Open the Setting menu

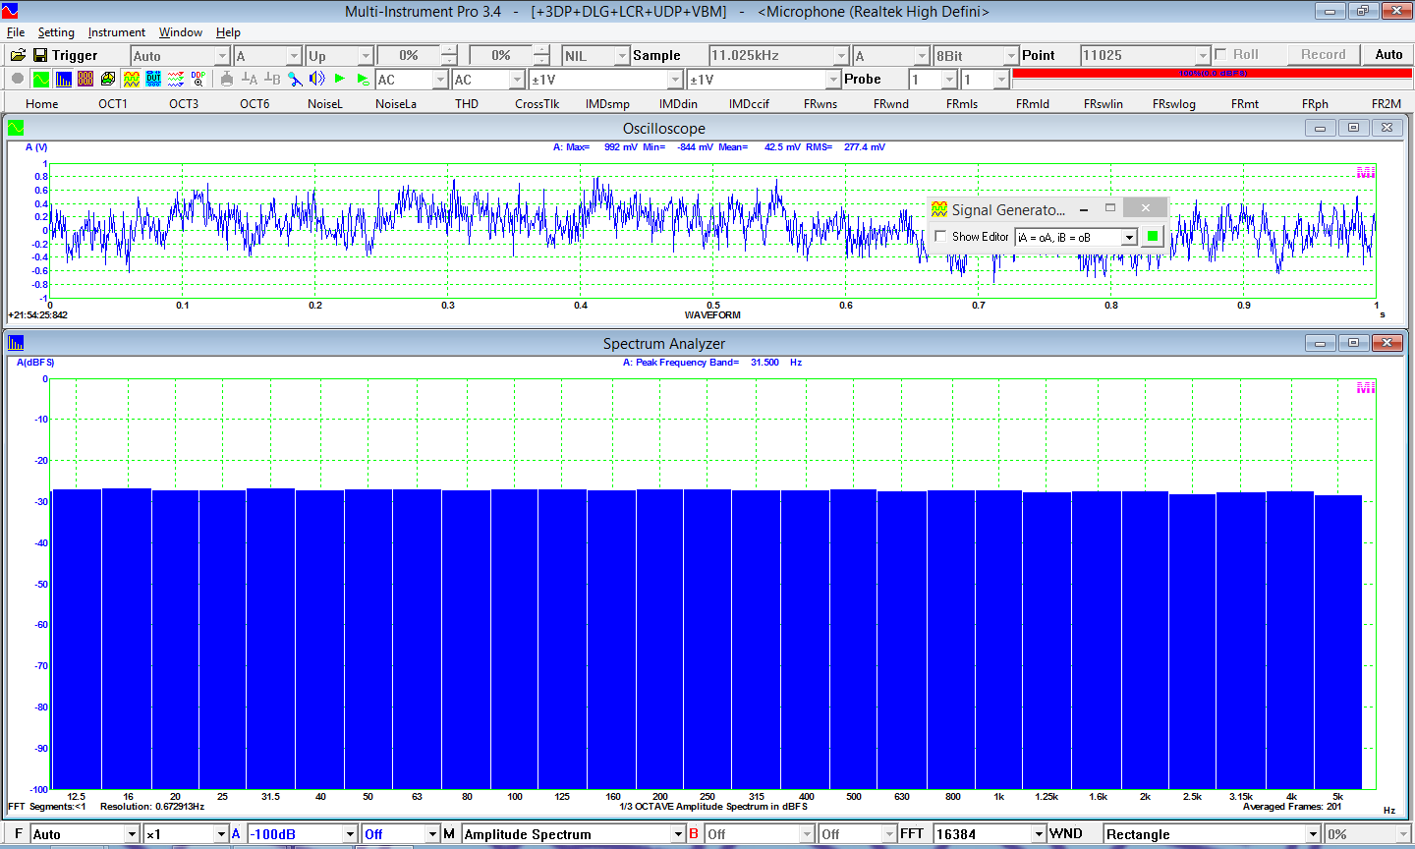click(x=56, y=32)
